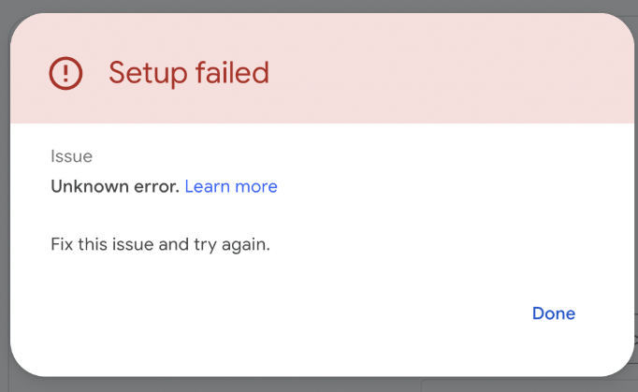
Task: Click the Done button
Action: (554, 313)
